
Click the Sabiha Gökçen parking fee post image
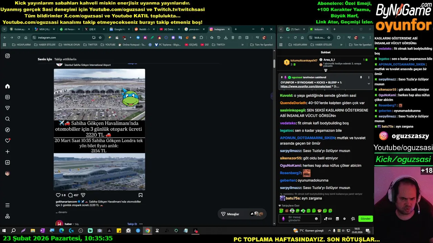tap(99, 130)
